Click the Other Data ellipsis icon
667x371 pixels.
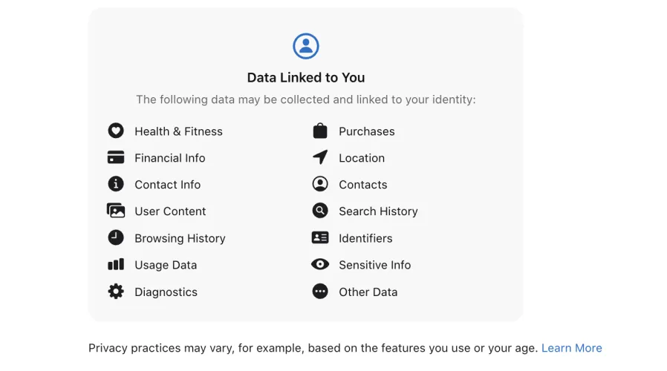[x=320, y=292]
